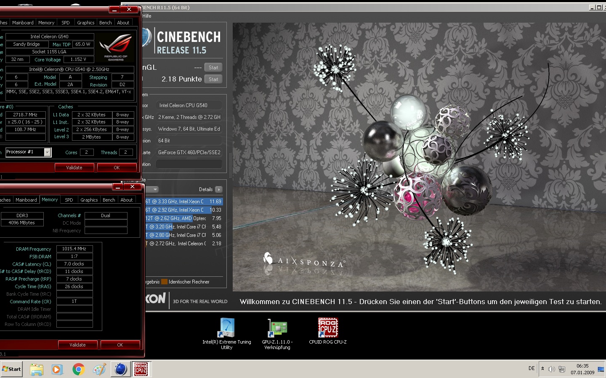Click the AIXSPONZA logo in the render
Image resolution: width=606 pixels, height=378 pixels.
click(304, 260)
